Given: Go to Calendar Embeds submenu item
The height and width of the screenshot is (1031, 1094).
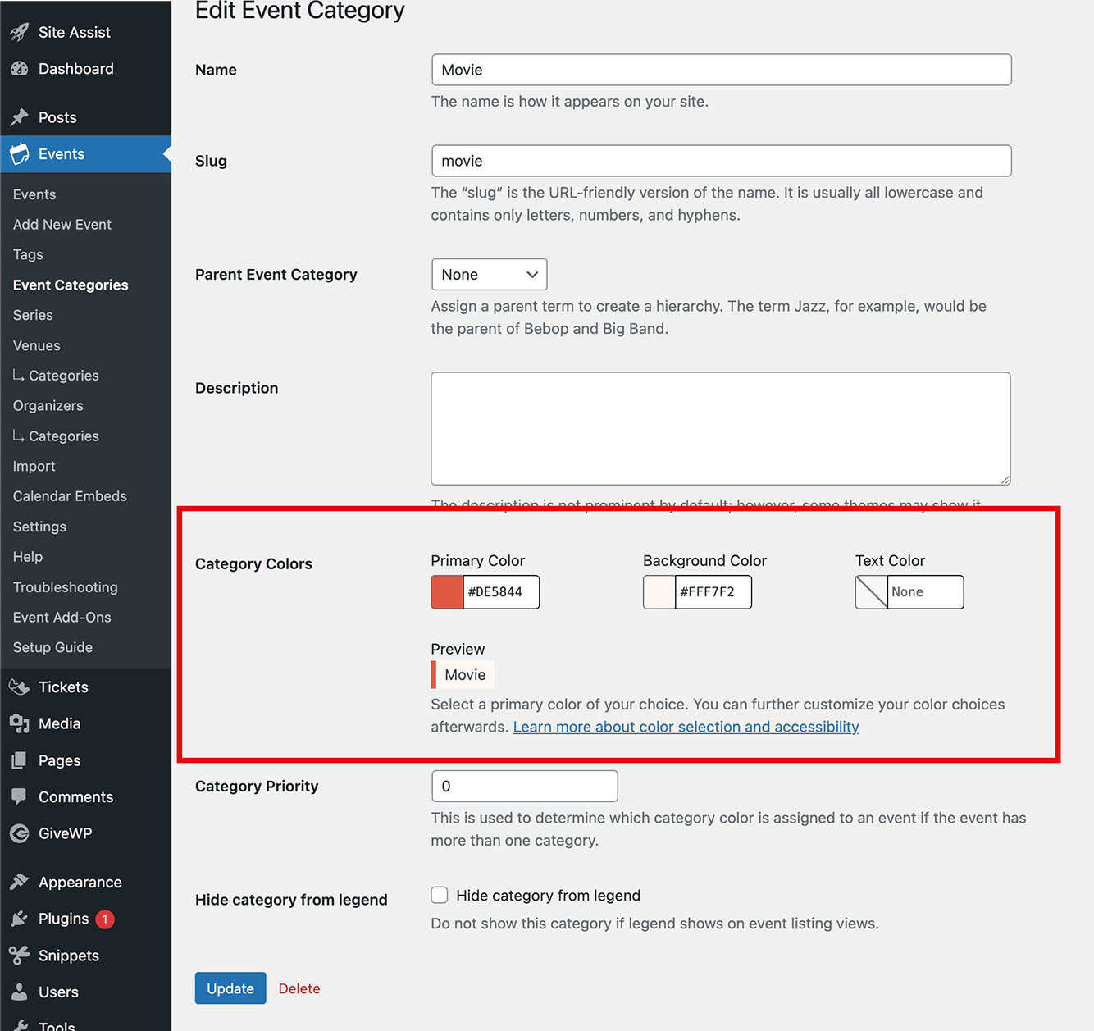Looking at the screenshot, I should pos(70,496).
